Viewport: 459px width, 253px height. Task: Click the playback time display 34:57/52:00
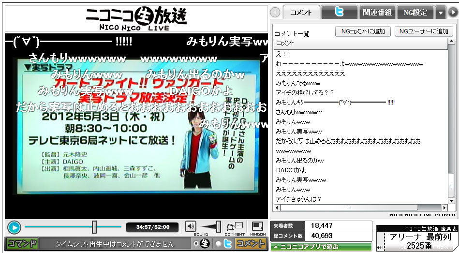pos(152,227)
